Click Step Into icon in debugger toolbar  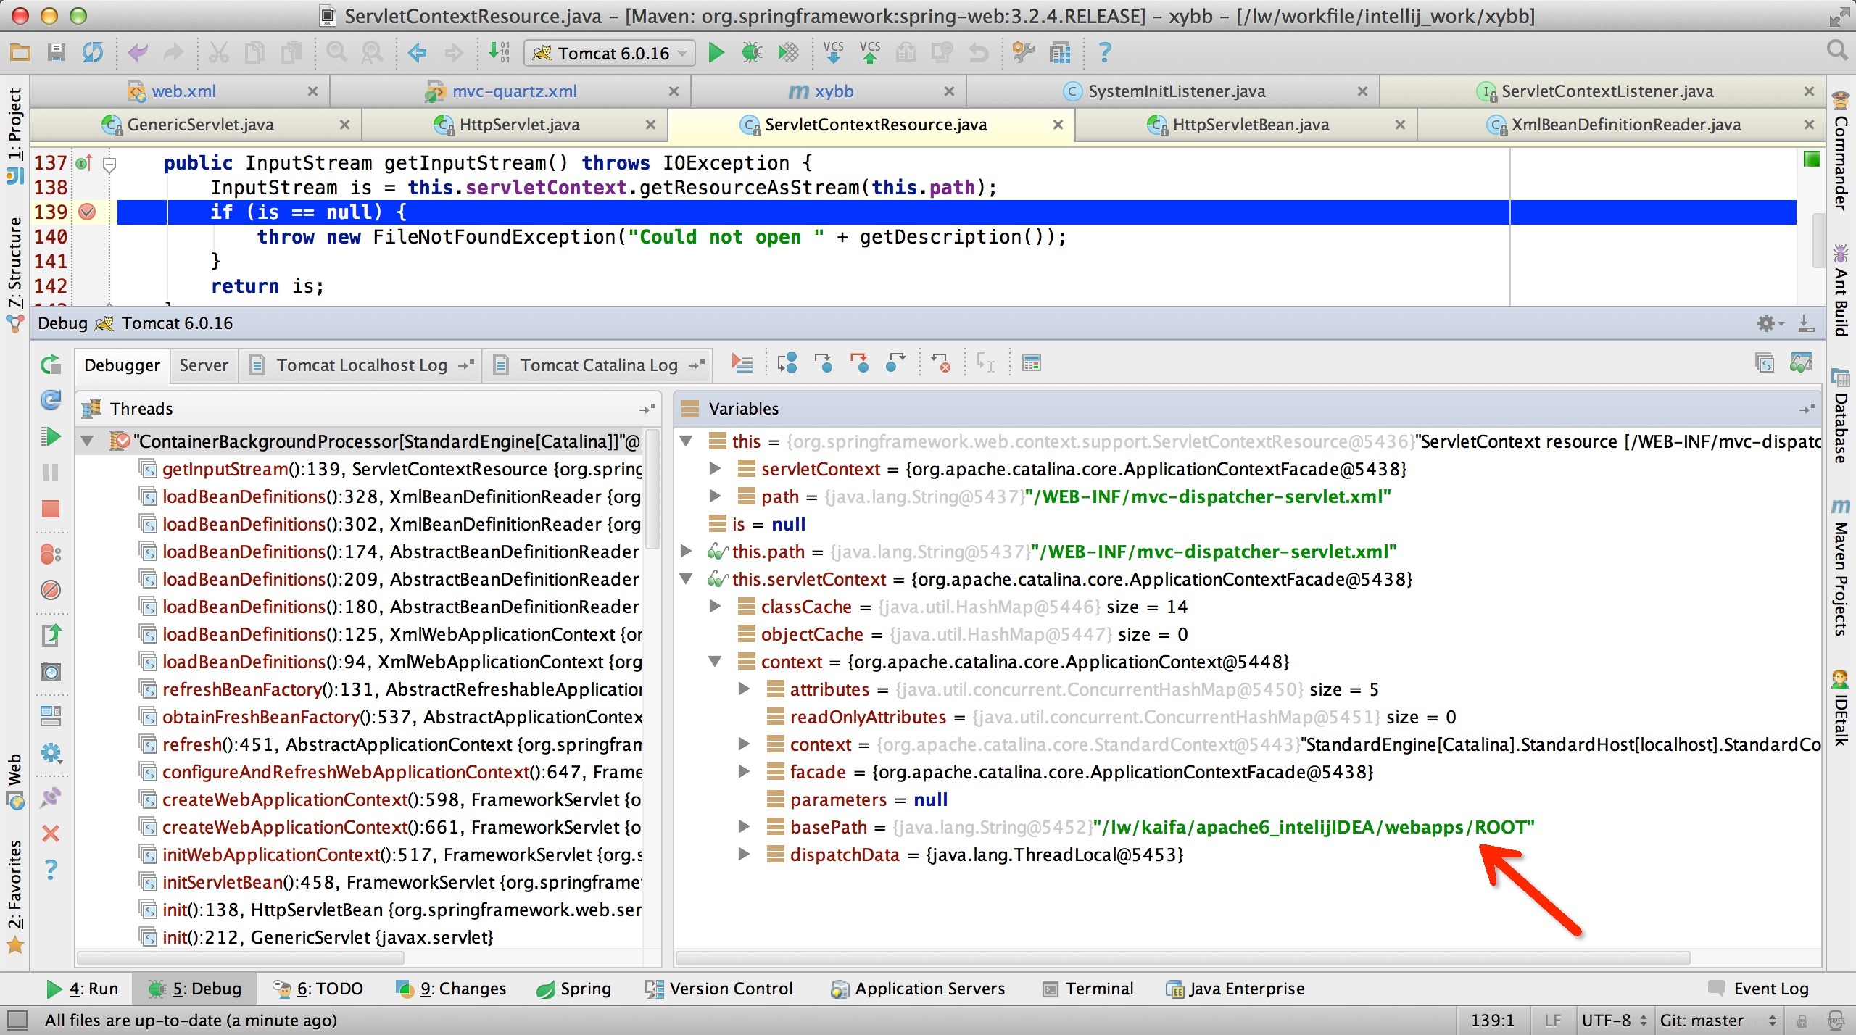tap(824, 363)
